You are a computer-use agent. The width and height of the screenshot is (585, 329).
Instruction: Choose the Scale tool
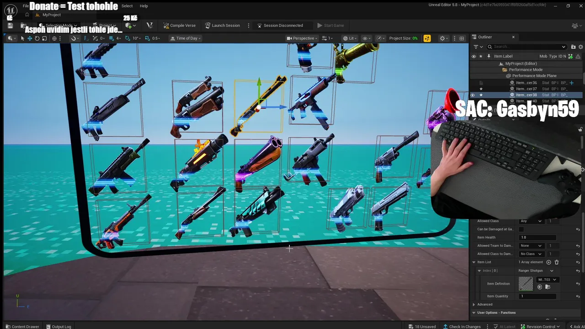44,38
